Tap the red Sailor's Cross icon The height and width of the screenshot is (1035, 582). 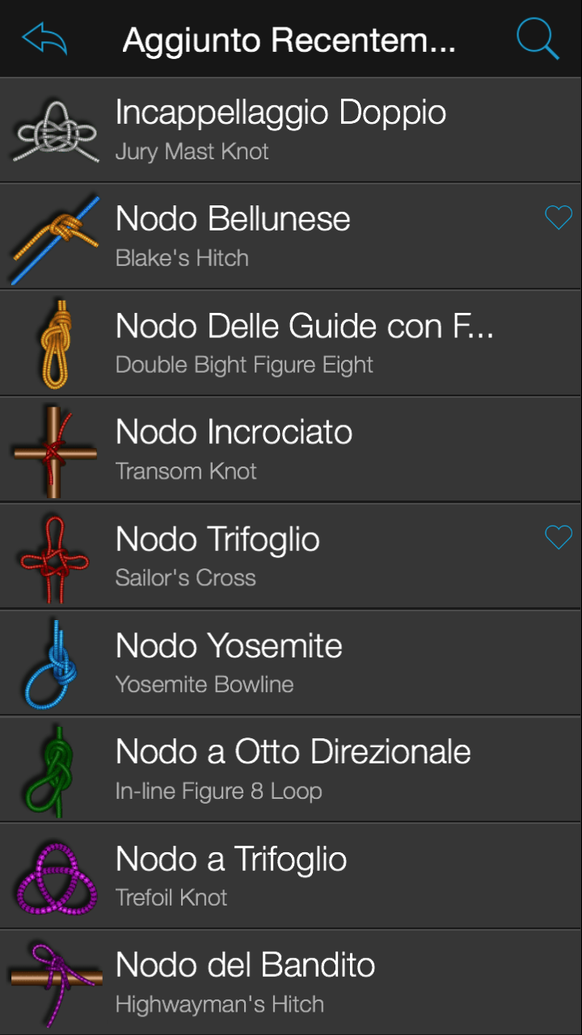(55, 558)
